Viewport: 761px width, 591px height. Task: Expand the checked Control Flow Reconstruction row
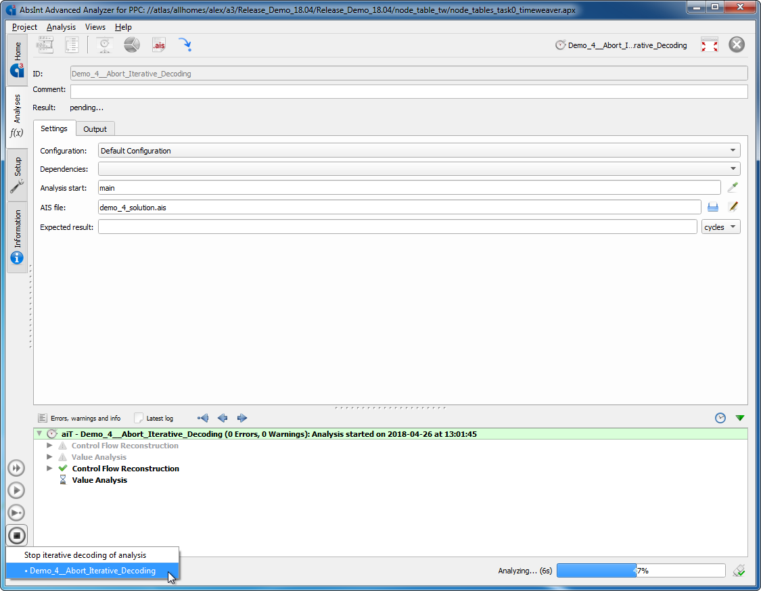click(x=49, y=468)
